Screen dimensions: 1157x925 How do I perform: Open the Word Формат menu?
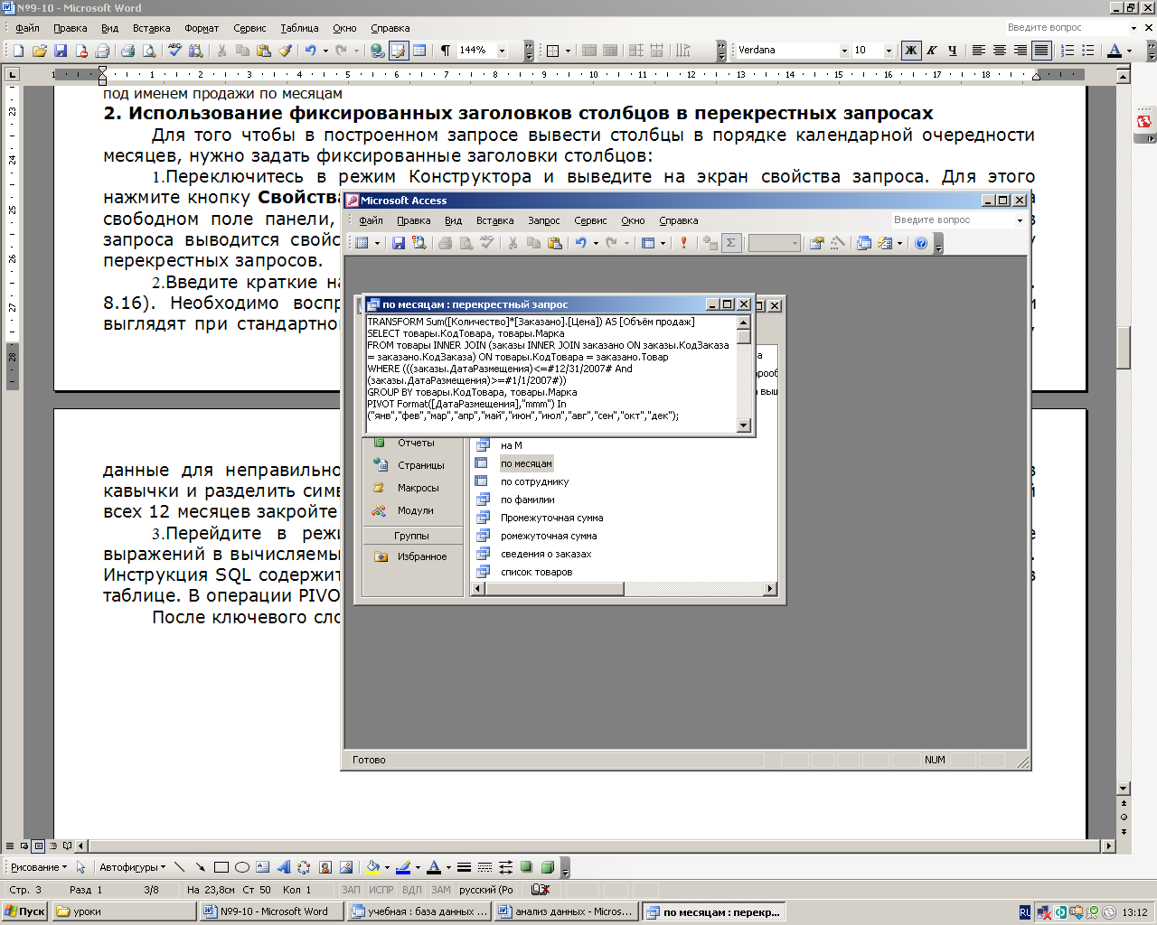pos(202,28)
